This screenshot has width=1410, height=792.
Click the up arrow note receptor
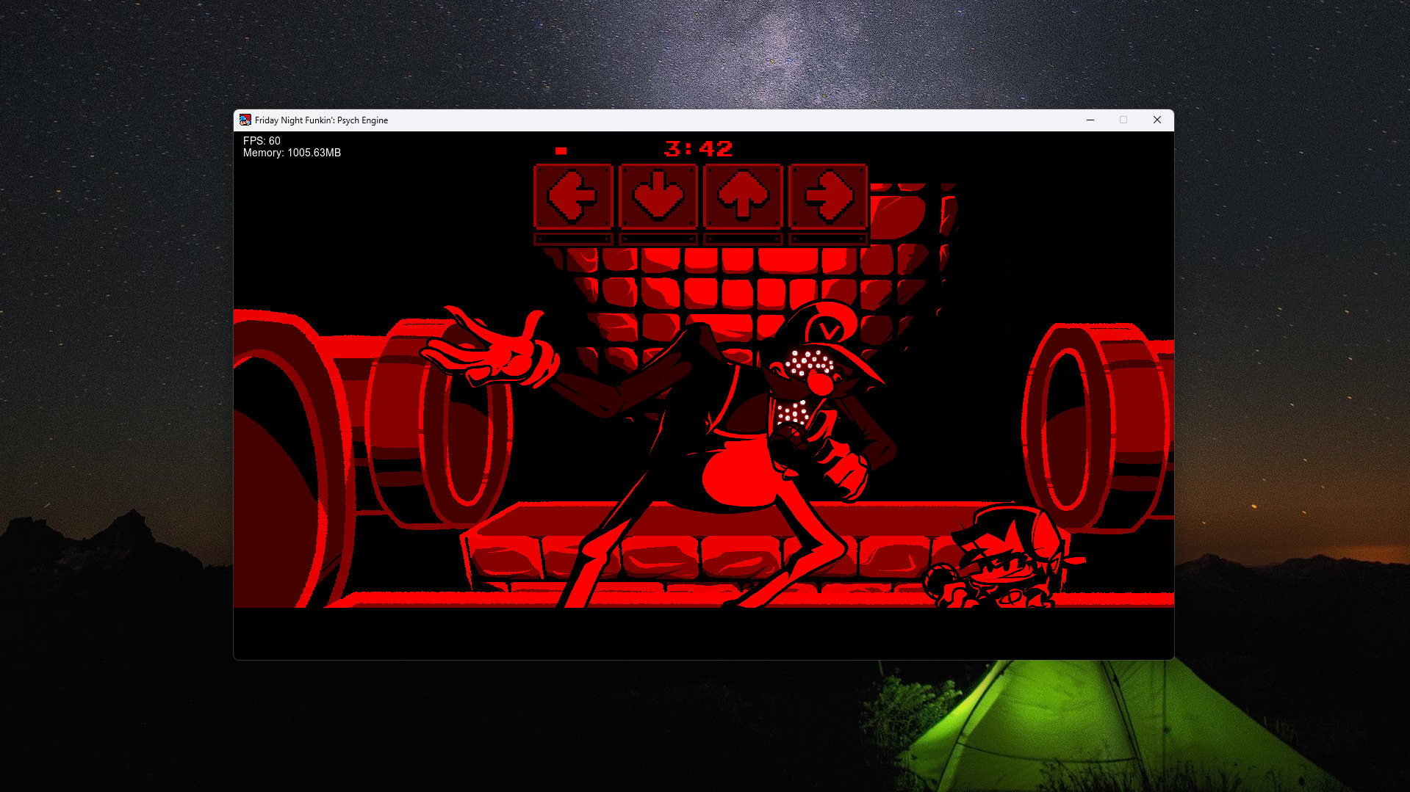point(743,197)
